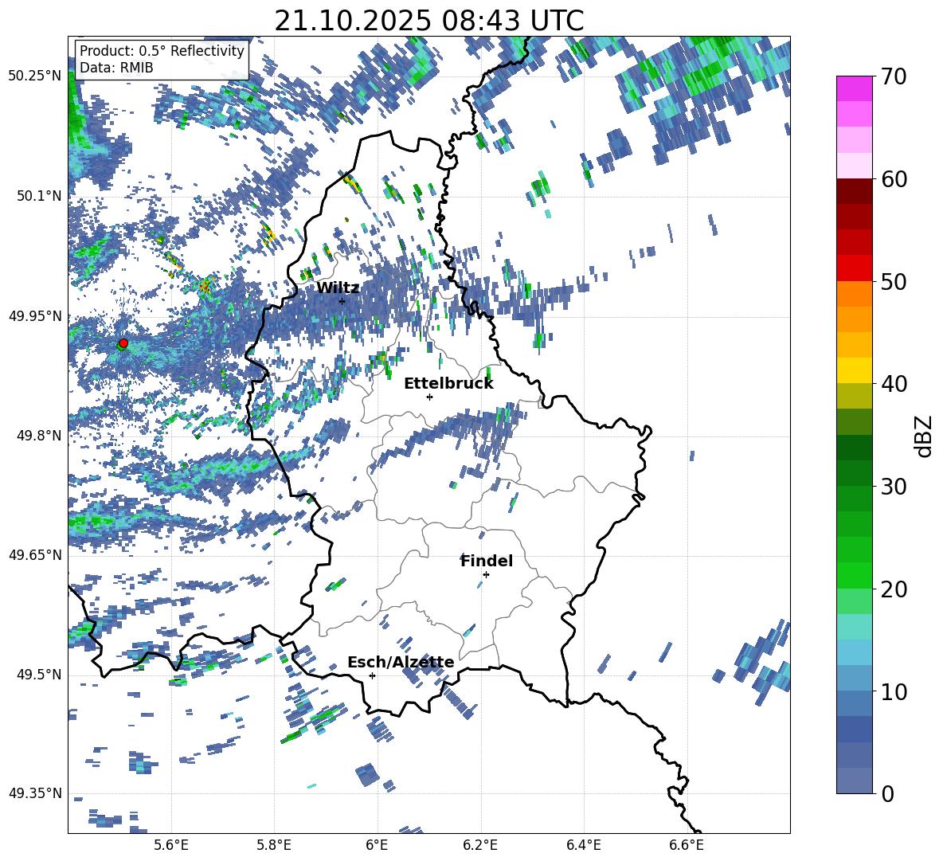
Task: Click the colorbar tick label 30
Action: 894,487
